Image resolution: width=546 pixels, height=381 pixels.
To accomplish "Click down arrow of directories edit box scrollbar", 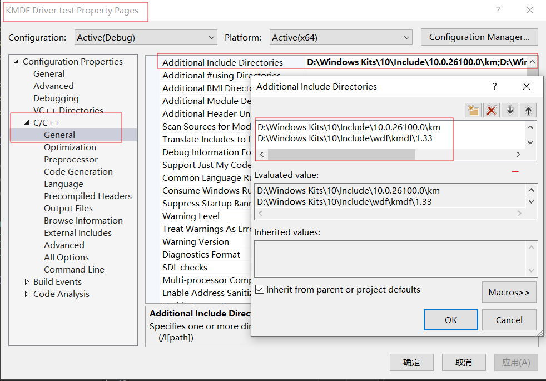I will 530,142.
